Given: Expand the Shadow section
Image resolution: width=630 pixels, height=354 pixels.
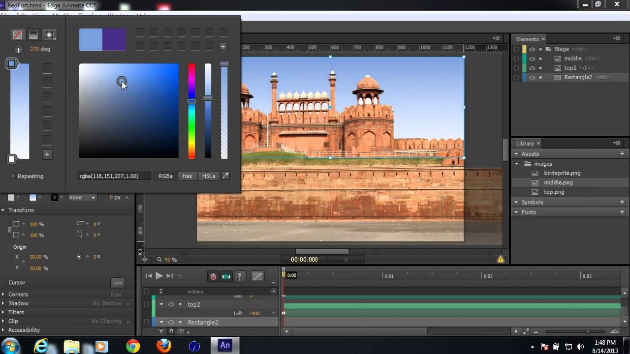Looking at the screenshot, I should tap(3, 303).
